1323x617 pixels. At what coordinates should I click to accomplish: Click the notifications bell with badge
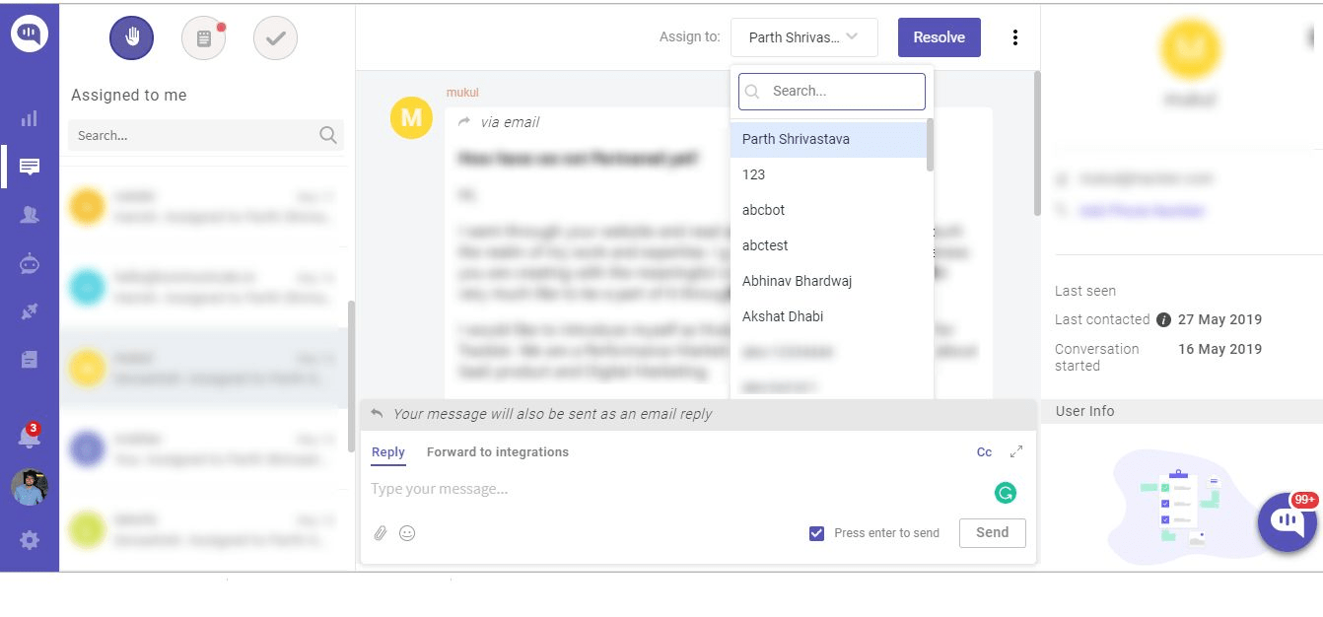point(30,436)
